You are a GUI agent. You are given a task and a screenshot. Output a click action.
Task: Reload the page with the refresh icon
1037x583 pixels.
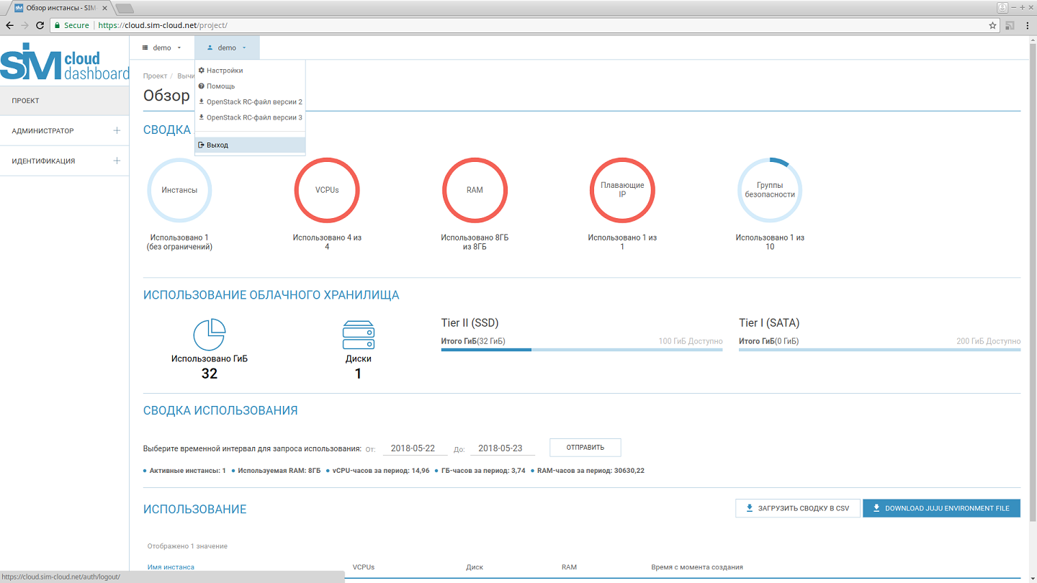pyautogui.click(x=40, y=25)
